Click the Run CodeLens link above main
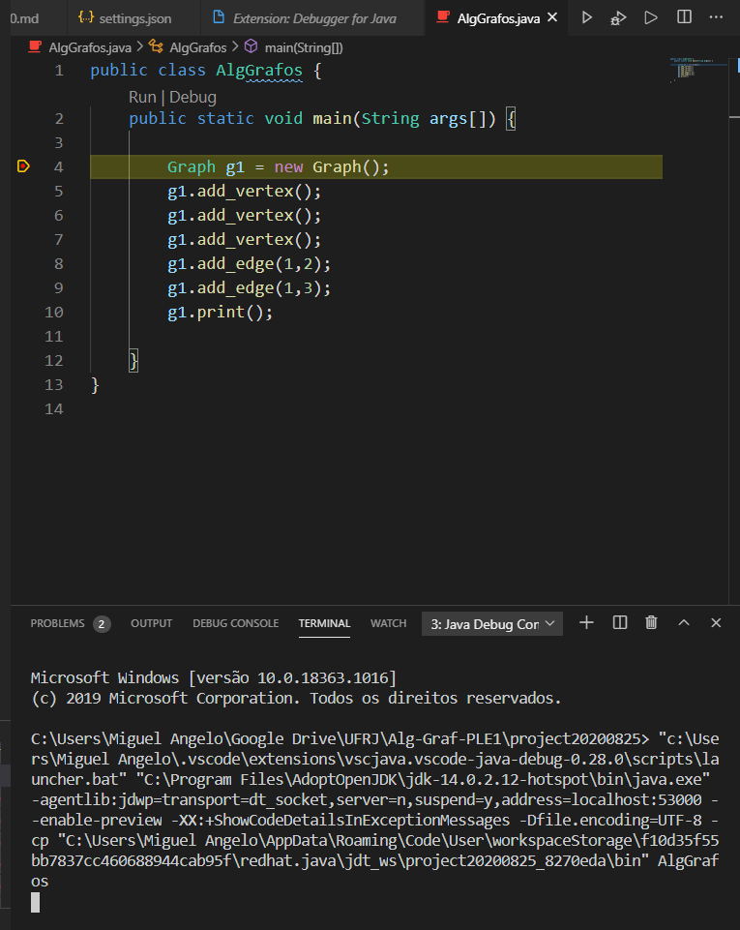The image size is (740, 930). (142, 98)
